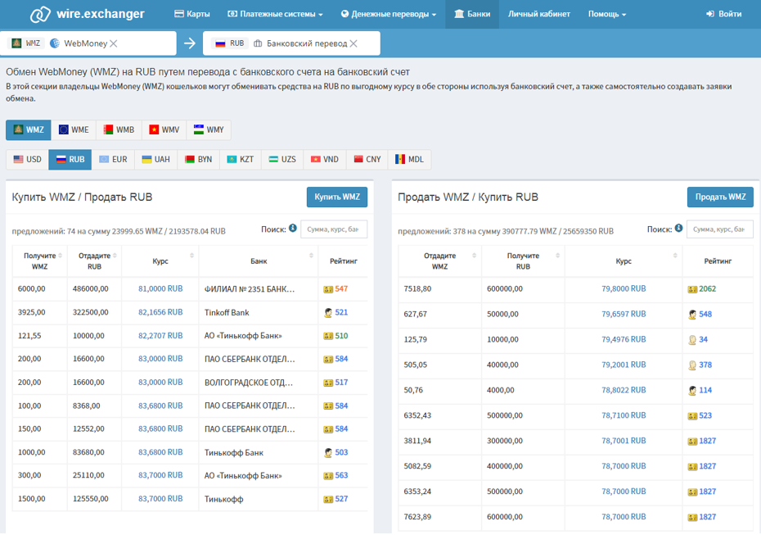Viewport: 761px width, 535px height.
Task: Open the Банки menu item
Action: pos(472,14)
